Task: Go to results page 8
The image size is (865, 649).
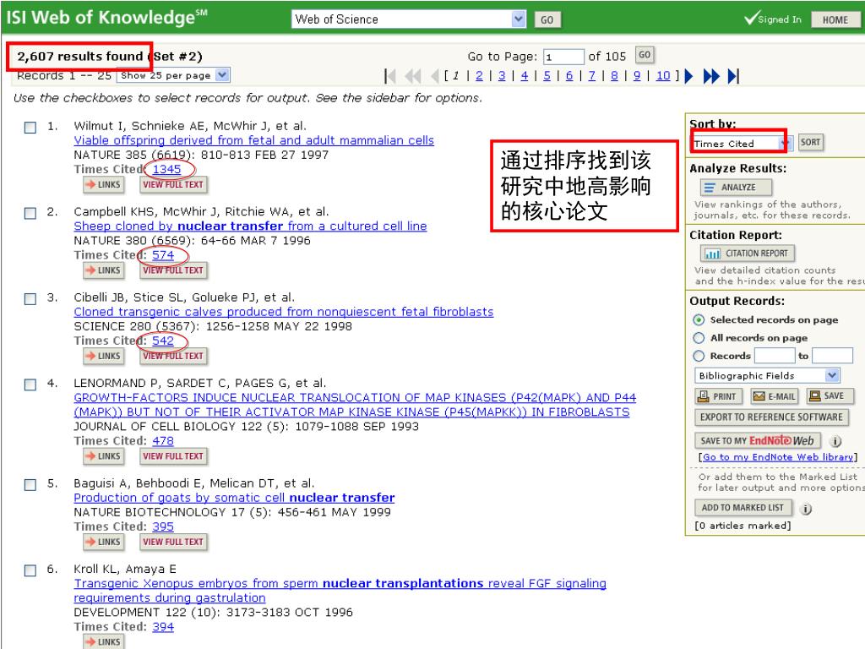Action: [614, 75]
